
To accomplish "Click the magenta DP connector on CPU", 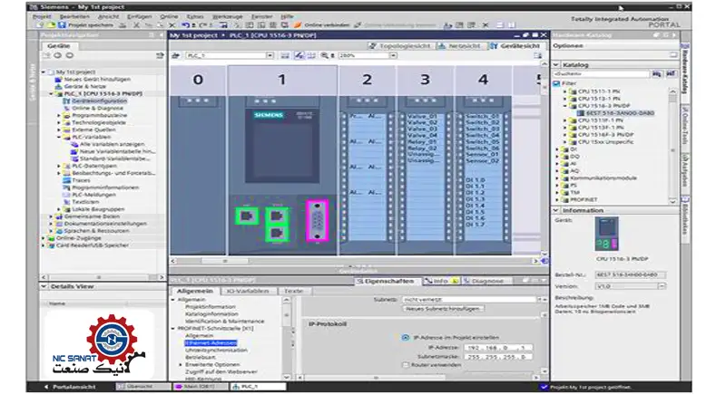I will pyautogui.click(x=317, y=220).
